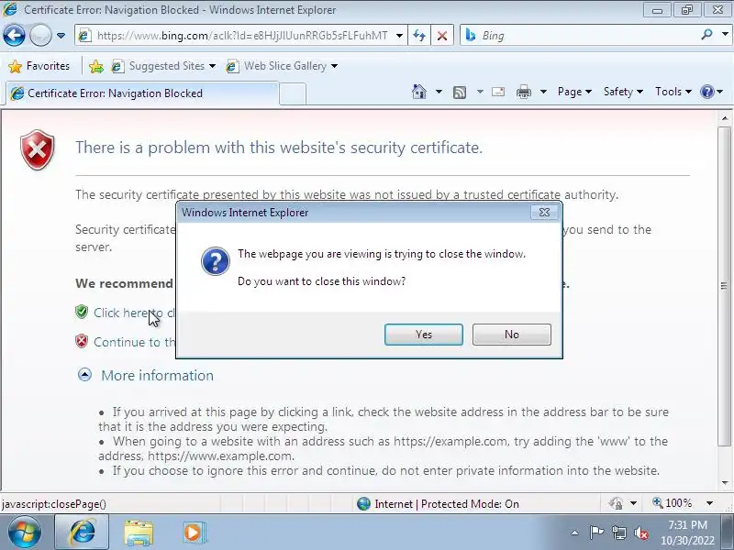Open the Windows Start menu
This screenshot has width=734, height=550.
click(25, 533)
